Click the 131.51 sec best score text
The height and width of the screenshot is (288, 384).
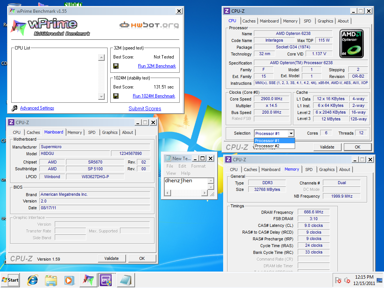coord(163,87)
